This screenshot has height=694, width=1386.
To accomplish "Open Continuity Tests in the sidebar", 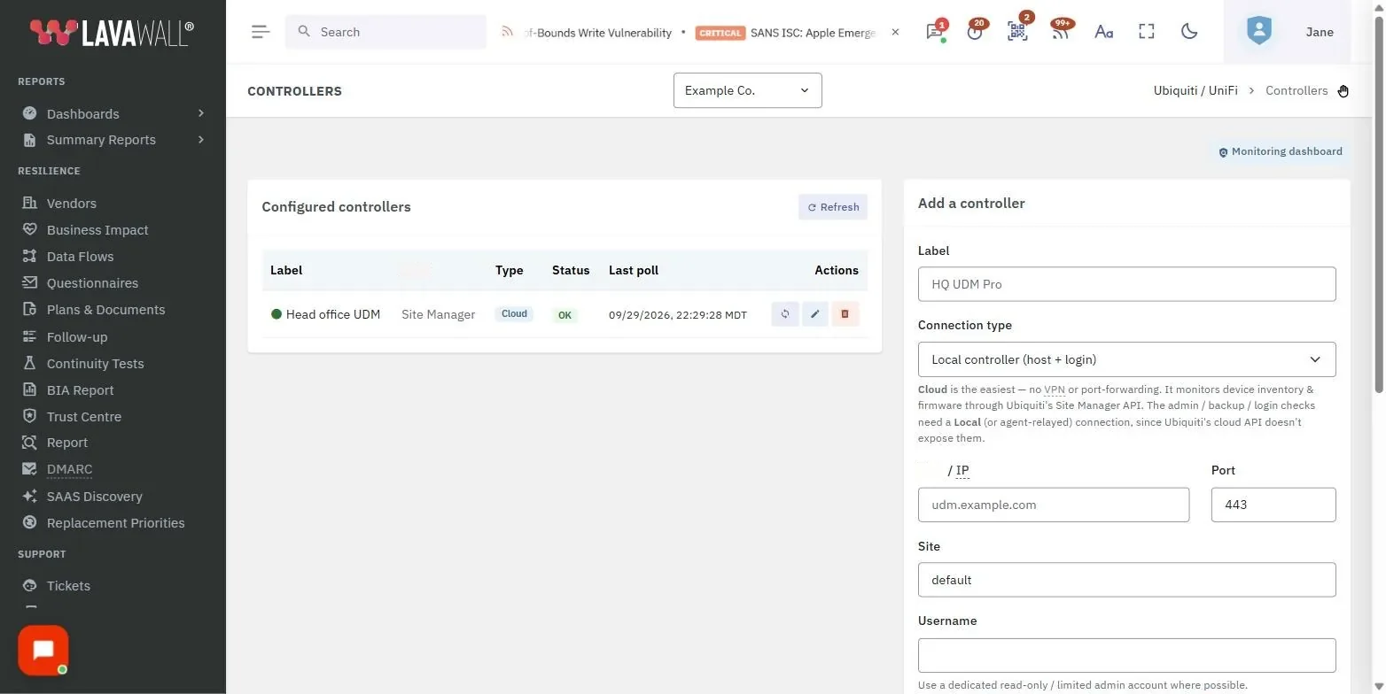I will [x=95, y=364].
